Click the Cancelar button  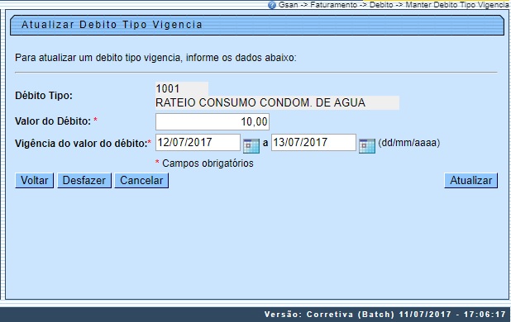click(x=141, y=181)
